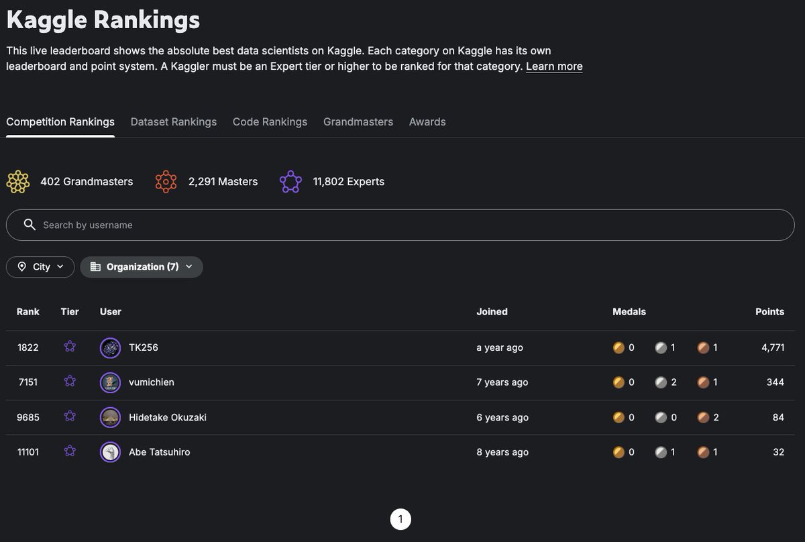
Task: Switch to Dataset Rankings tab
Action: [x=174, y=121]
